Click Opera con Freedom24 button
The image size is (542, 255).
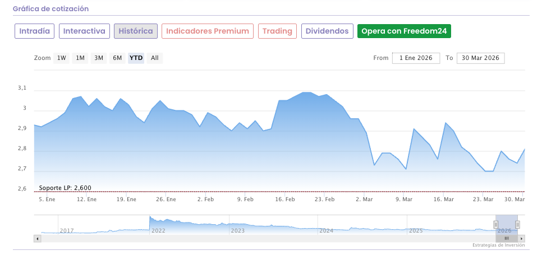(404, 31)
